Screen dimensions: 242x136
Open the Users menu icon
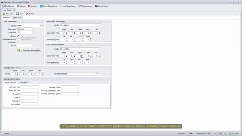tap(19, 6)
